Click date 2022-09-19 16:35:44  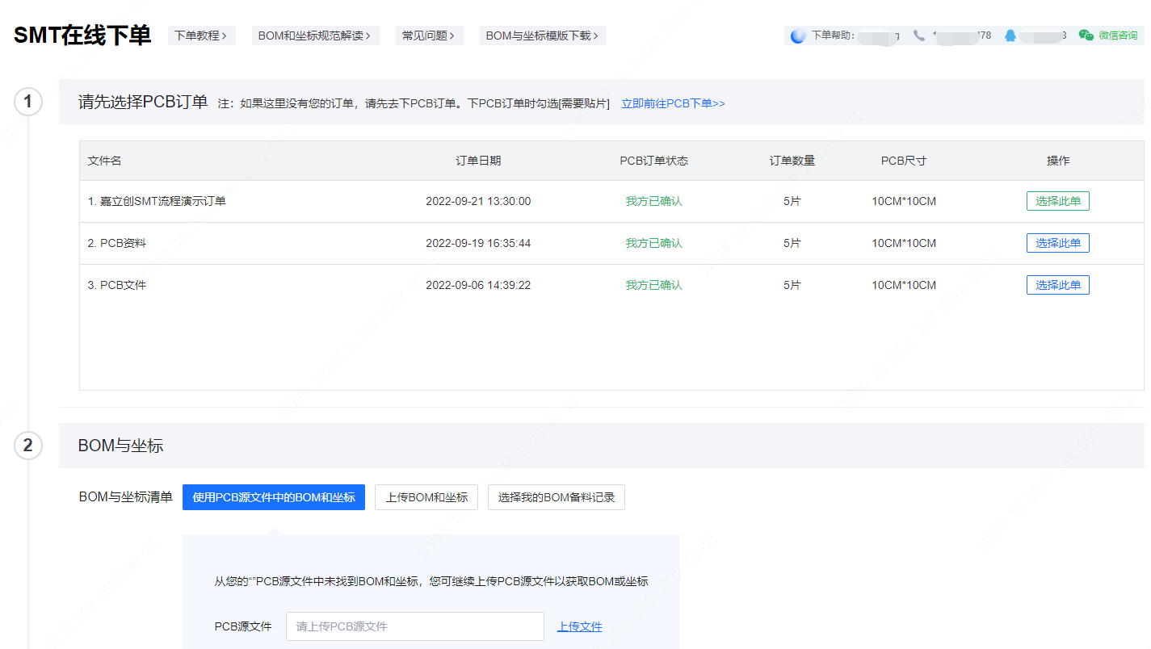[478, 243]
